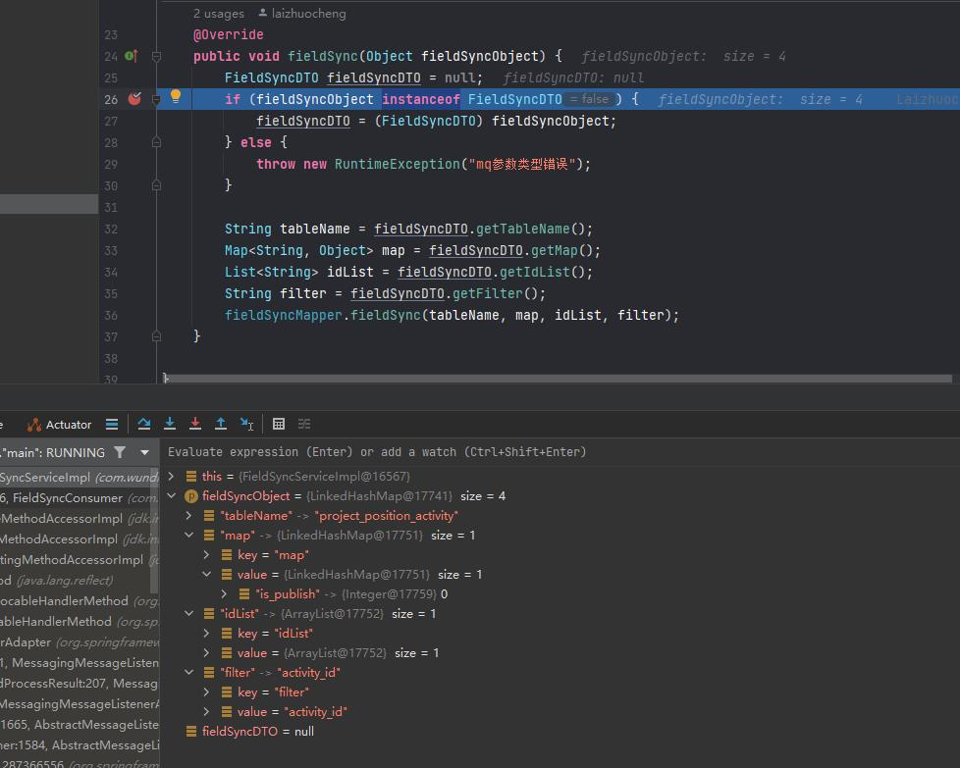This screenshot has width=960, height=768.
Task: Click the "main": RUNNING thread label
Action: [53, 453]
